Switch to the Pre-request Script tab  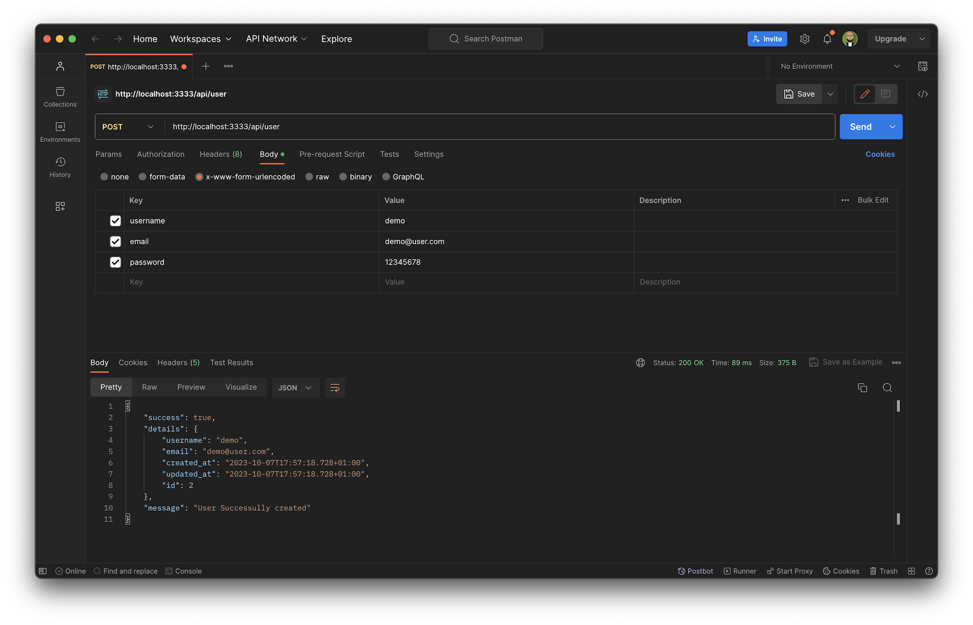point(332,154)
